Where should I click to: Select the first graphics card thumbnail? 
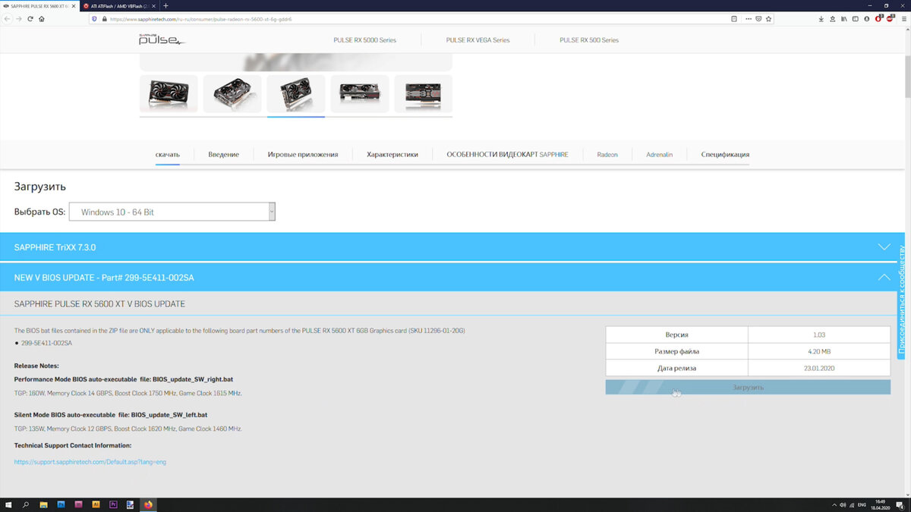coord(169,94)
